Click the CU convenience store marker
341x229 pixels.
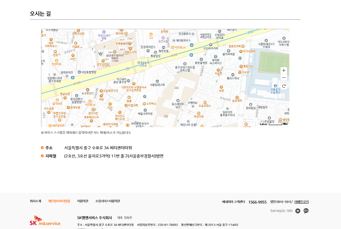point(151,34)
